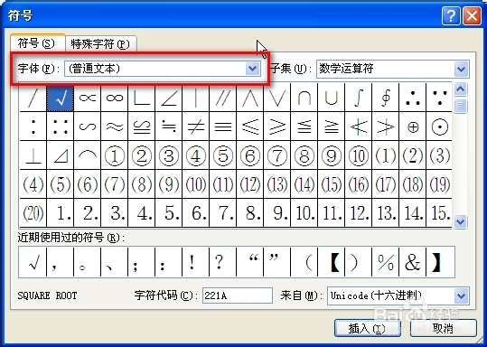The height and width of the screenshot is (347, 487).
Task: Choose recently used left double quote
Action: pos(249,262)
